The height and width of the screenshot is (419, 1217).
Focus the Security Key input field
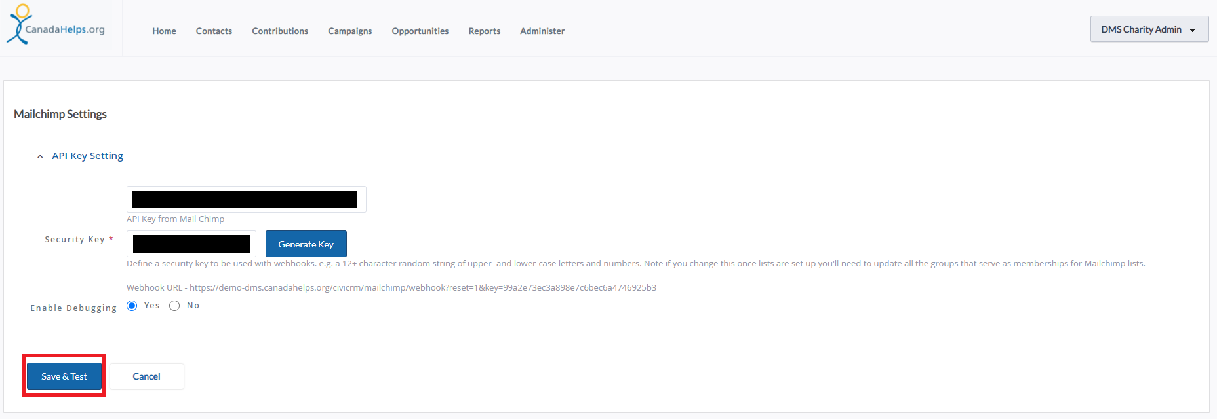point(191,244)
